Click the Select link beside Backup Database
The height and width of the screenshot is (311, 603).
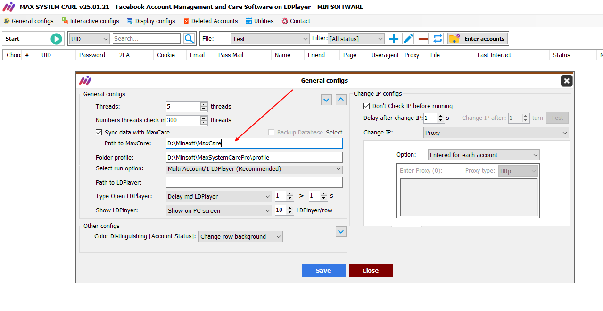coord(334,133)
